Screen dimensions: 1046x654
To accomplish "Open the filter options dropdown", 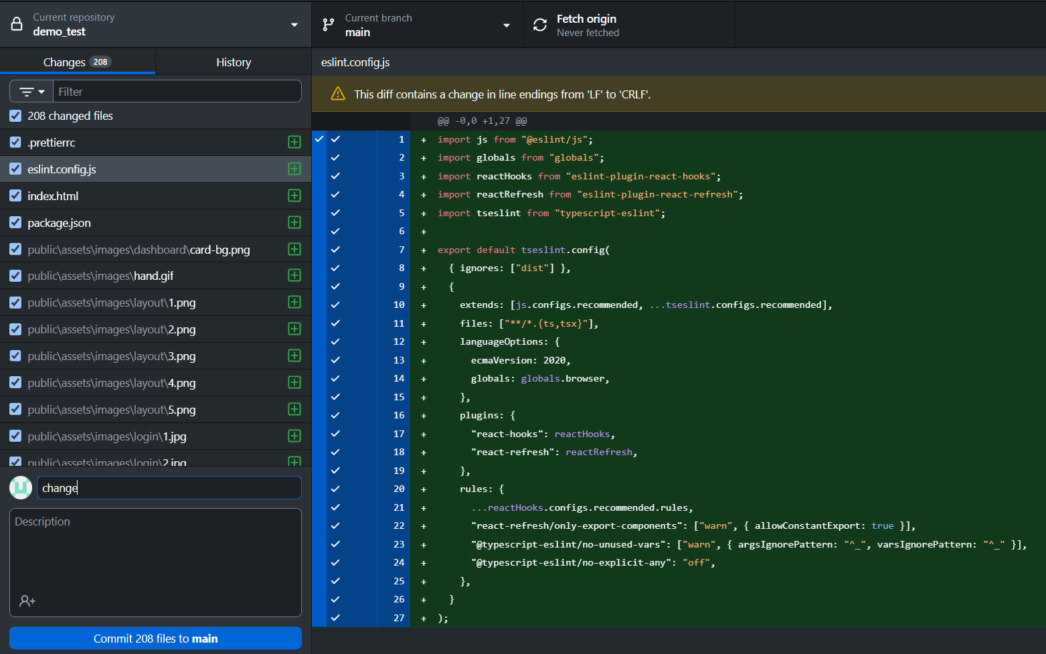I will [31, 92].
